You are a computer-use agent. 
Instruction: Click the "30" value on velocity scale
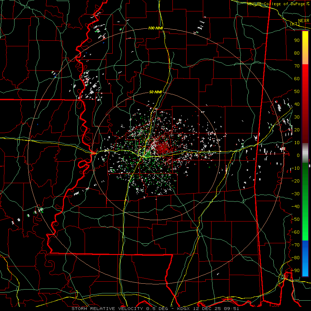(x=297, y=117)
